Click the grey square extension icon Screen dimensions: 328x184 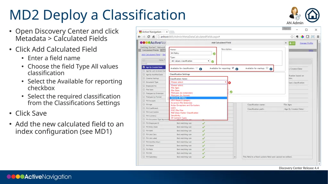[x=307, y=36]
